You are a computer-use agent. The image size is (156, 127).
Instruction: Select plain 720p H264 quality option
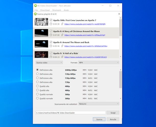click(37, 82)
